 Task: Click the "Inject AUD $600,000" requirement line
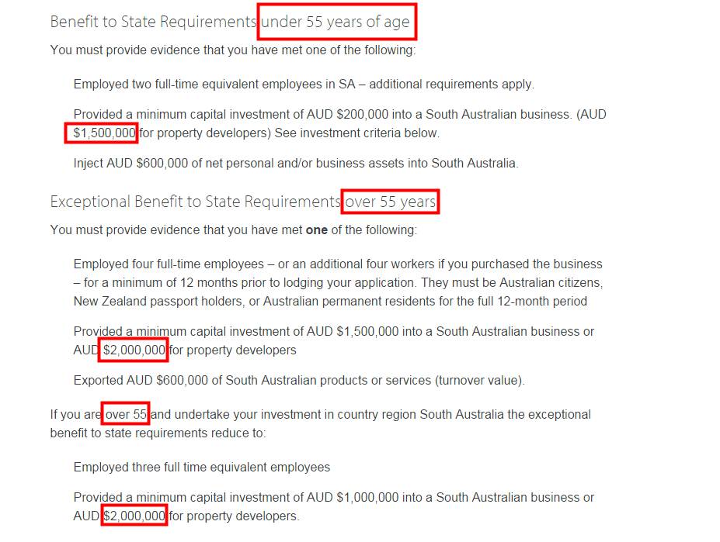coord(294,163)
